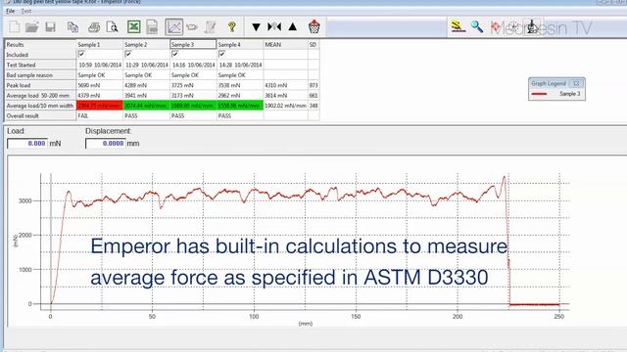
Task: Click the mean value 1902.02 mN/mm
Action: point(285,106)
